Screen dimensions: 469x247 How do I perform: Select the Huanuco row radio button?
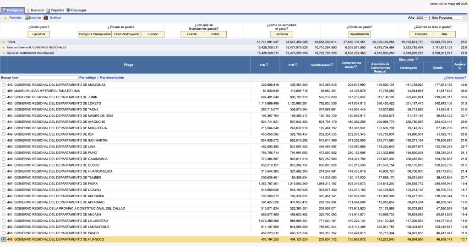click(x=4, y=239)
